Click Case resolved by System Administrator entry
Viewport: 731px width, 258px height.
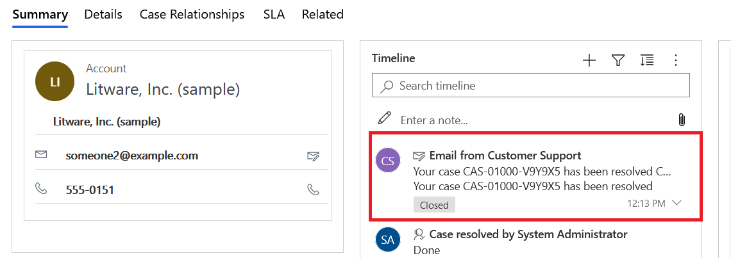click(528, 234)
